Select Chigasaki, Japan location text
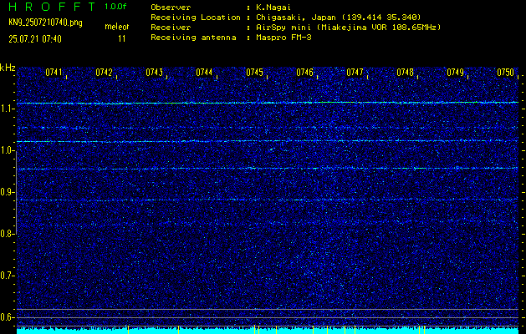This screenshot has width=526, height=334. pos(339,17)
